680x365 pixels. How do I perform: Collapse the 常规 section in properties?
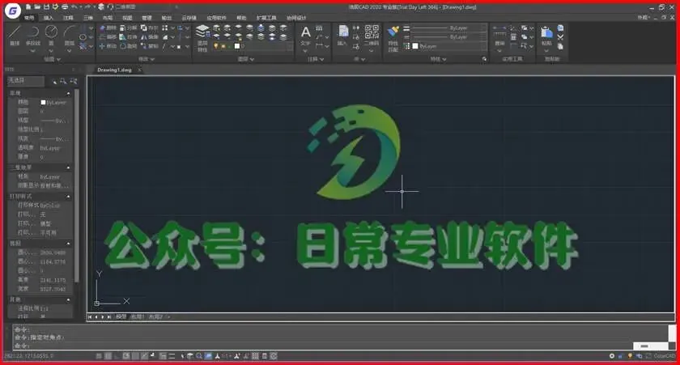click(x=68, y=94)
